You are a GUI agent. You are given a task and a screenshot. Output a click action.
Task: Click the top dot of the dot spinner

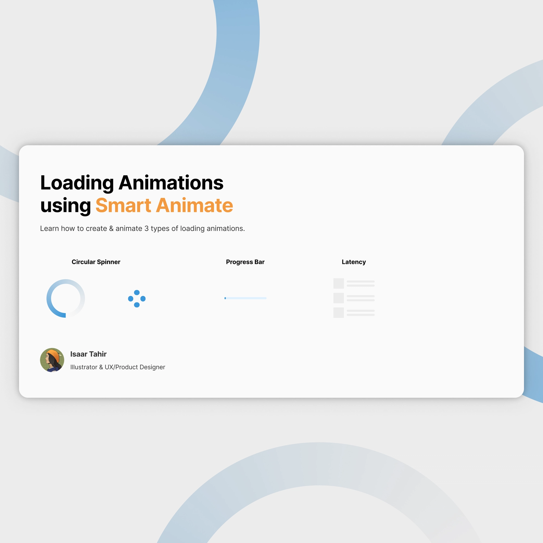[137, 293]
